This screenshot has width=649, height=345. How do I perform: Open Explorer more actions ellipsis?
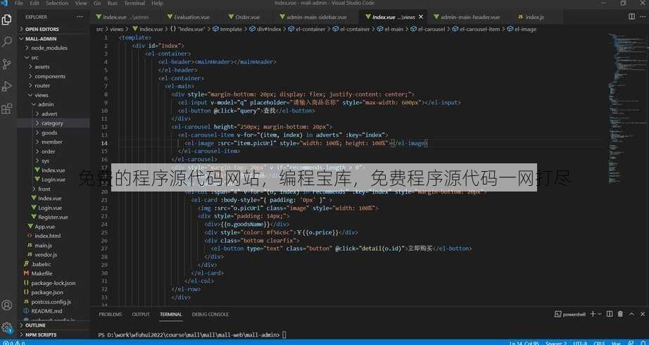pyautogui.click(x=80, y=17)
